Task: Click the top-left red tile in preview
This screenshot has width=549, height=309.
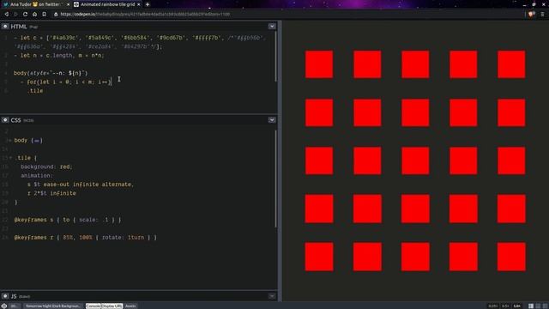Action: click(319, 64)
